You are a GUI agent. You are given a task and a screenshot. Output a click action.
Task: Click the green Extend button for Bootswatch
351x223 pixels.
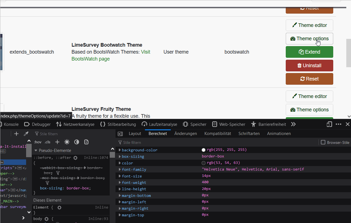309,52
